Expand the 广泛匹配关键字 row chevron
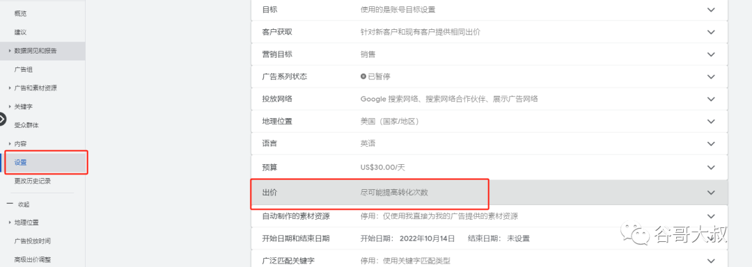 (x=711, y=261)
